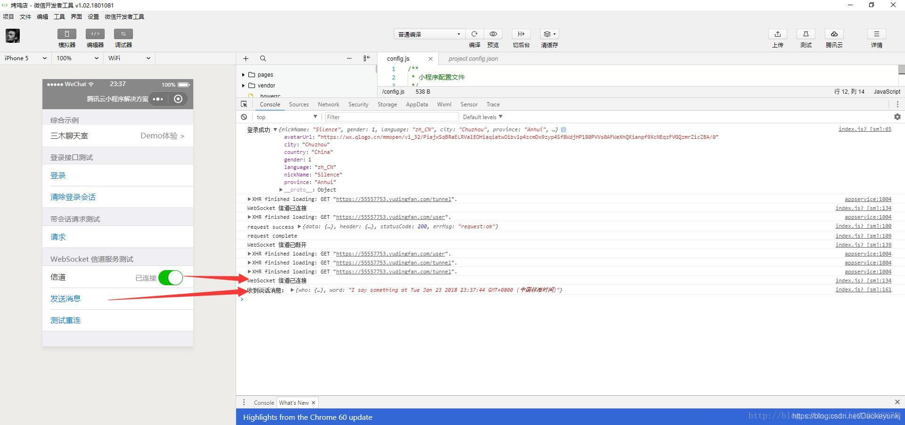This screenshot has width=905, height=425.
Task: Open the 100% zoom dropdown
Action: point(77,58)
